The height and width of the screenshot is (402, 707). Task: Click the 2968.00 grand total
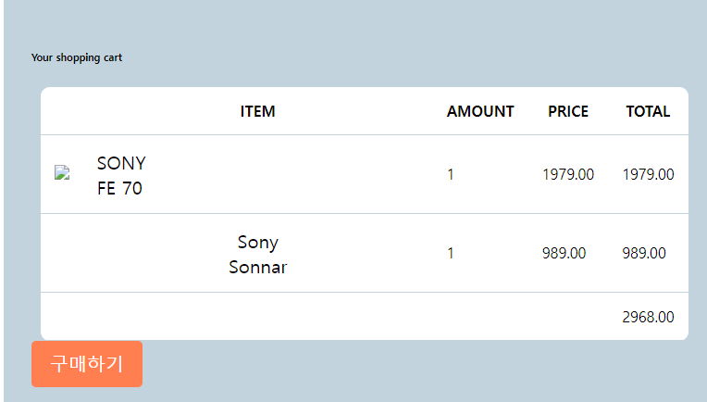649,317
